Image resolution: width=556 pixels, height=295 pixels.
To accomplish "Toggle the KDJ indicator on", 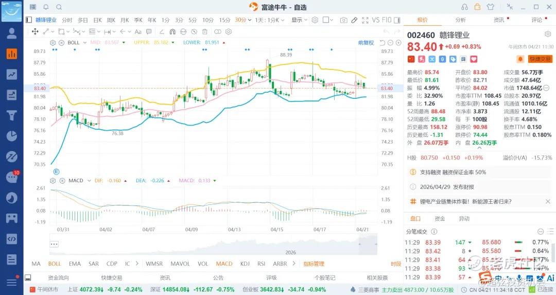I will [245, 264].
